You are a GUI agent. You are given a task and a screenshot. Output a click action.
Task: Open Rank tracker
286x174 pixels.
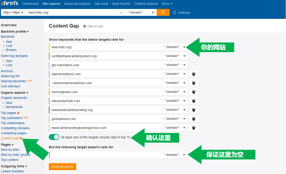(121, 4)
